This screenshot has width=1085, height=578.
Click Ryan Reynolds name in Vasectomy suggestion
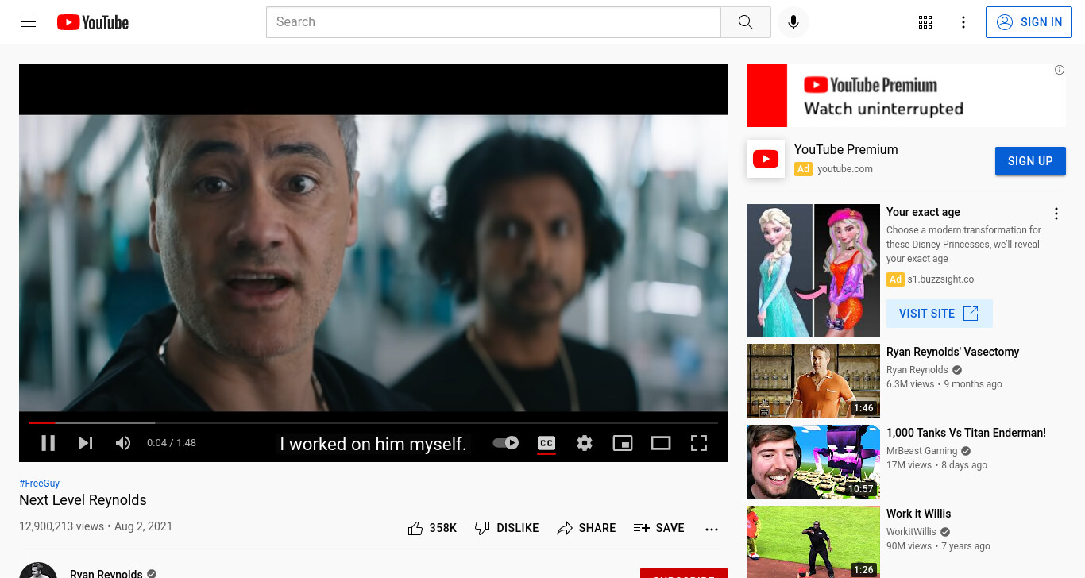coord(917,370)
